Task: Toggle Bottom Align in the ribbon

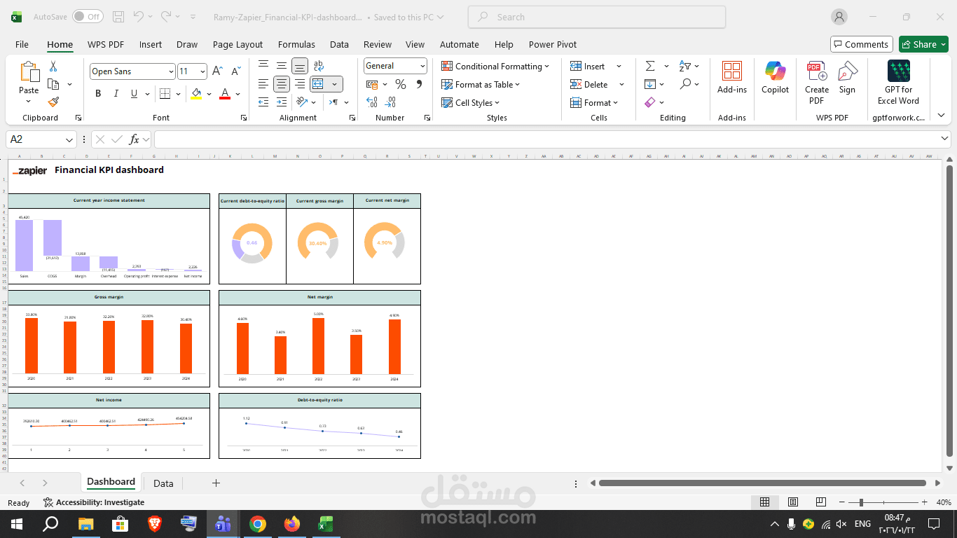Action: click(300, 66)
